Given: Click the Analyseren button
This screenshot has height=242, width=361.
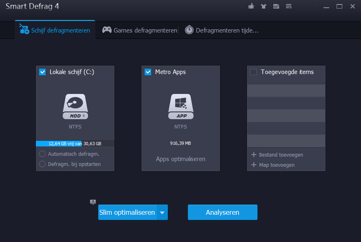Looking at the screenshot, I should [x=222, y=212].
